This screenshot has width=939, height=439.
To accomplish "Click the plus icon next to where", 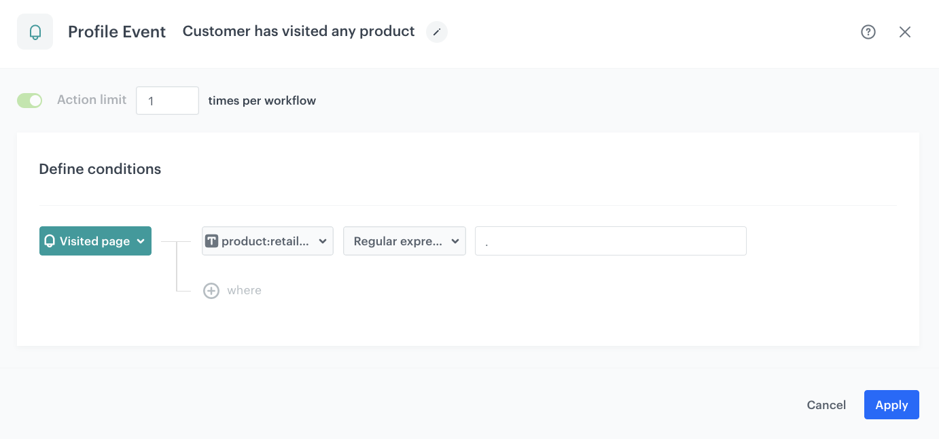I will pos(211,290).
